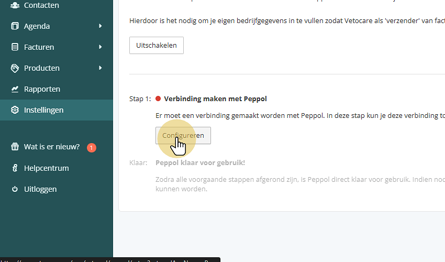Screen dimensions: 445x262
Task: Click the Agenda calendar icon
Action: coord(15,26)
